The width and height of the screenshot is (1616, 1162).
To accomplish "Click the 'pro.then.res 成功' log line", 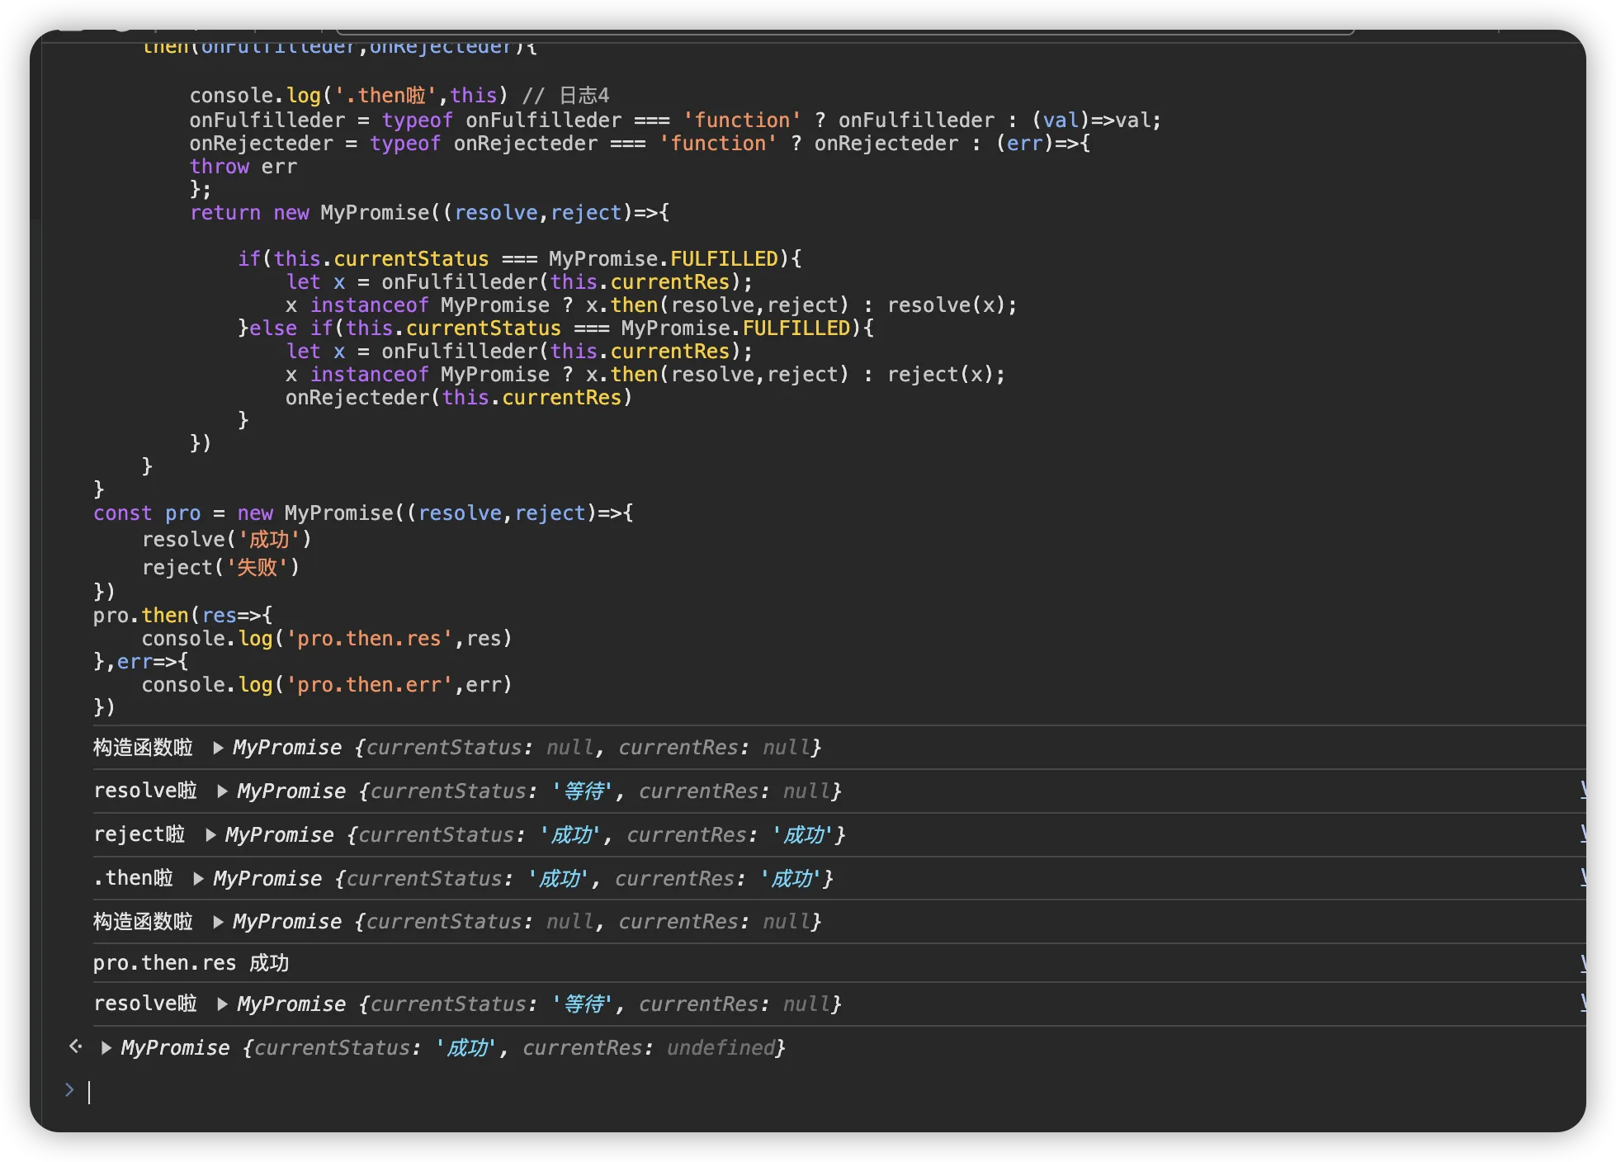I will tap(191, 963).
